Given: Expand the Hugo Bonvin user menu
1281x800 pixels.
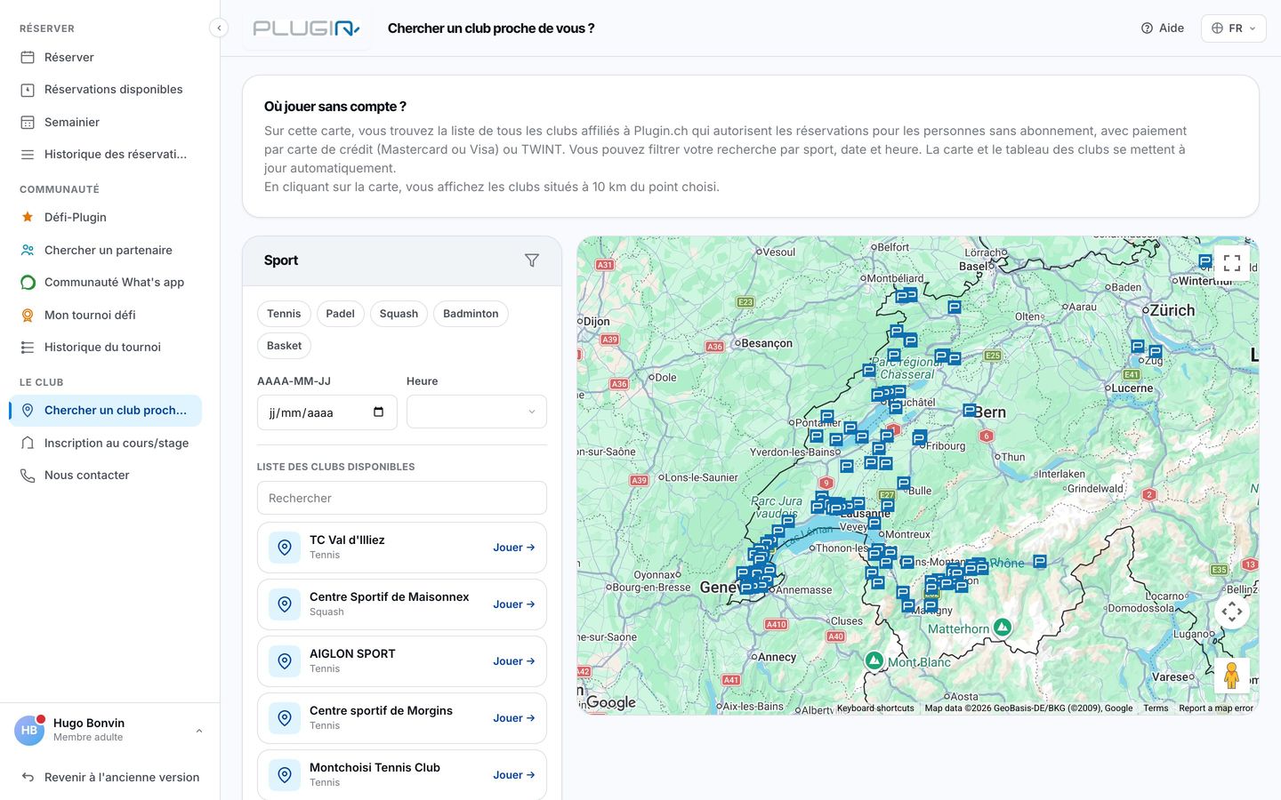Looking at the screenshot, I should click(109, 730).
